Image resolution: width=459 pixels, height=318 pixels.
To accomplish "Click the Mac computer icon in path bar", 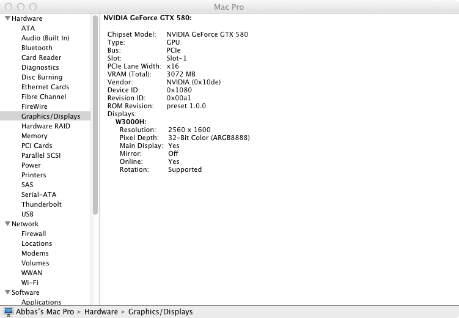I will pos(8,312).
